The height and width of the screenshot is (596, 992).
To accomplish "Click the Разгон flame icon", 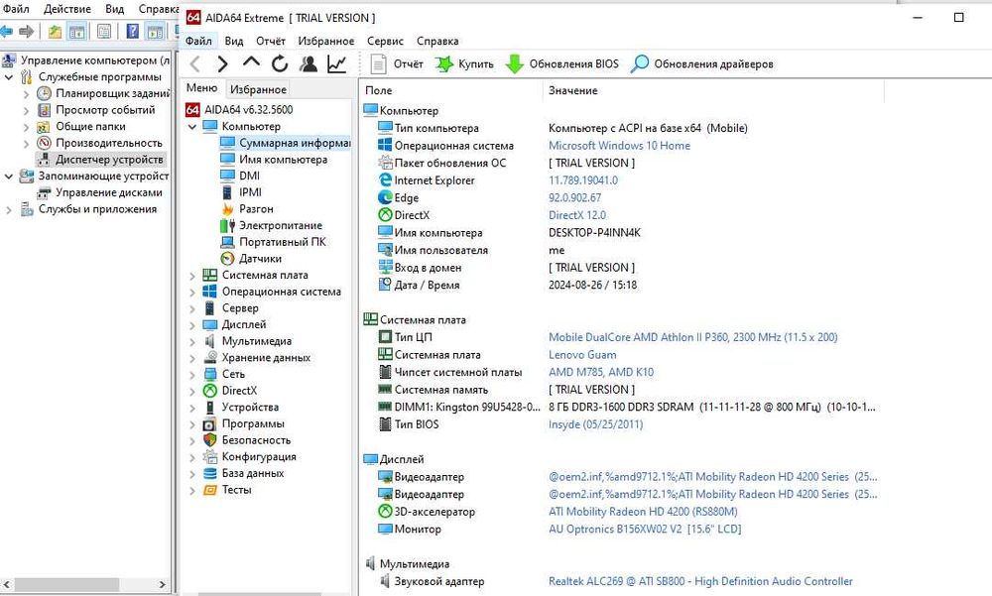I will [227, 209].
